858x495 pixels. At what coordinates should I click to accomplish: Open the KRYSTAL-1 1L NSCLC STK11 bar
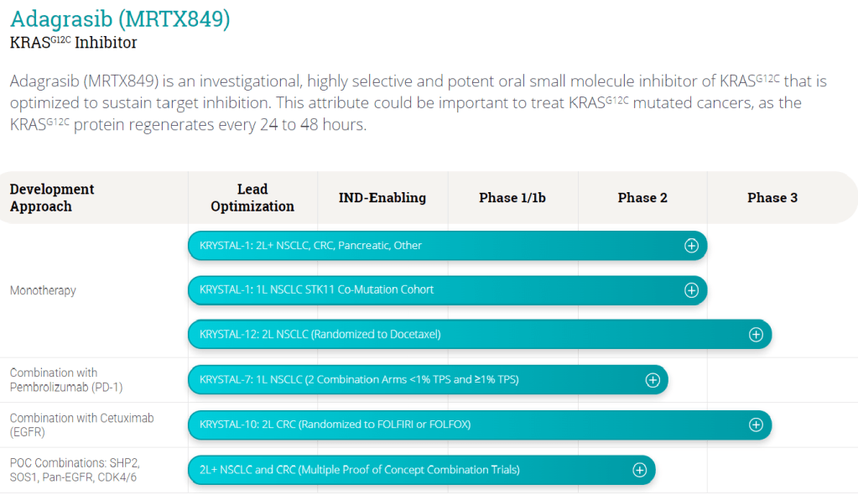pos(419,290)
